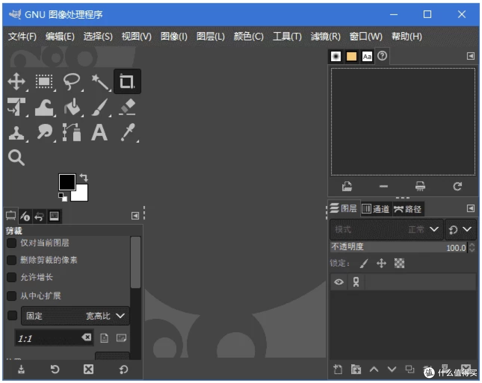Click the black foreground color swatch
The image size is (482, 383).
67,182
